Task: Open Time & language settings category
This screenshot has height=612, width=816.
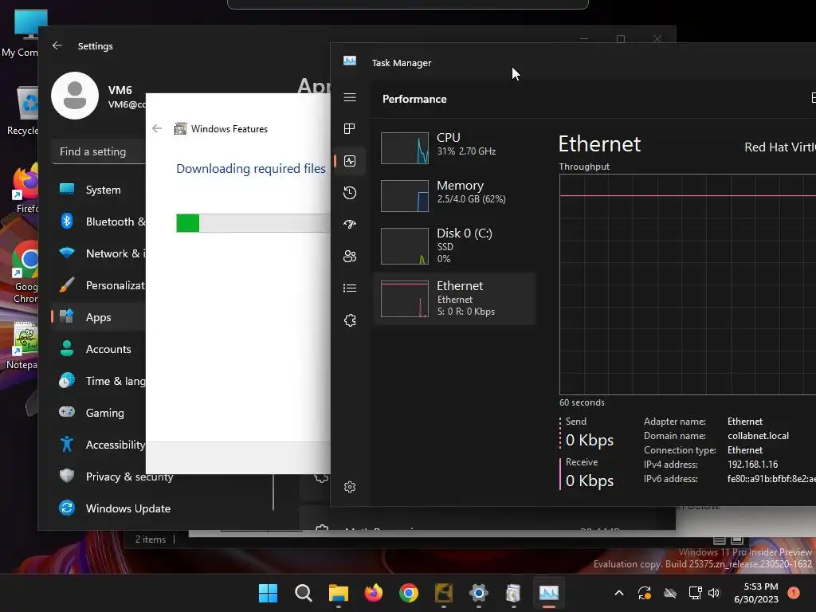Action: point(99,380)
